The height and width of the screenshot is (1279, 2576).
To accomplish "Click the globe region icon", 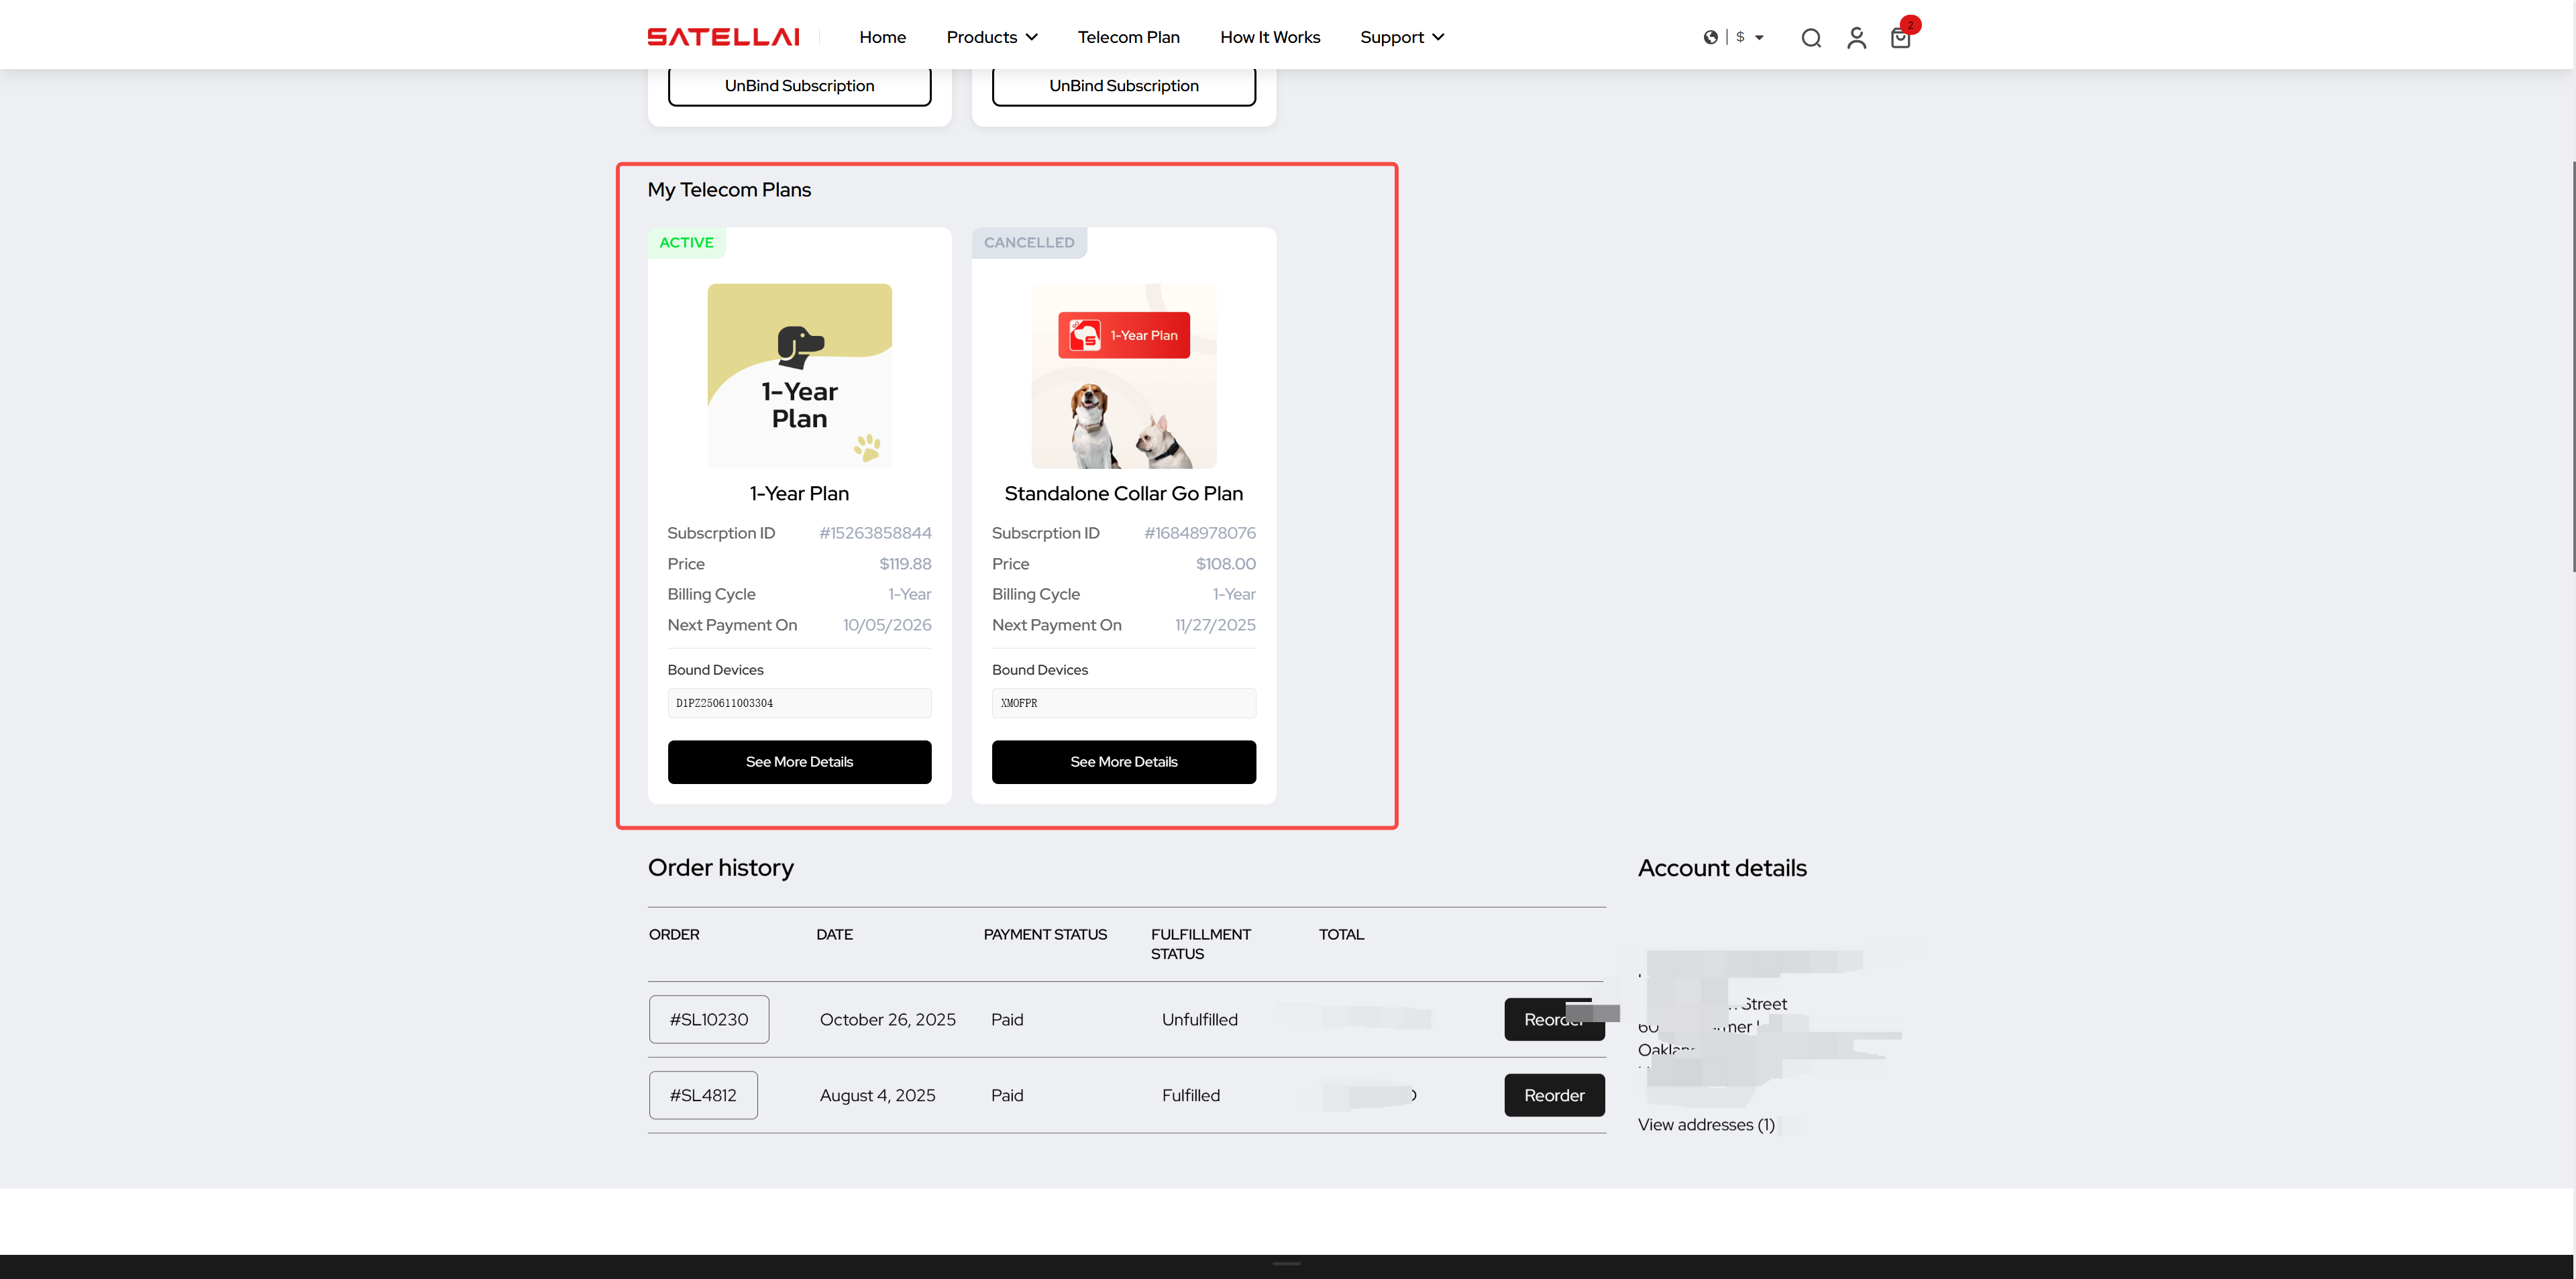I will click(1710, 37).
